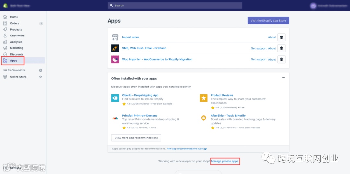Open the user account avatar
350x174 pixels.
tap(313, 5)
